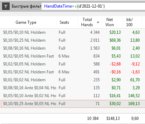Click the 491 total hands cell

click(x=96, y=72)
